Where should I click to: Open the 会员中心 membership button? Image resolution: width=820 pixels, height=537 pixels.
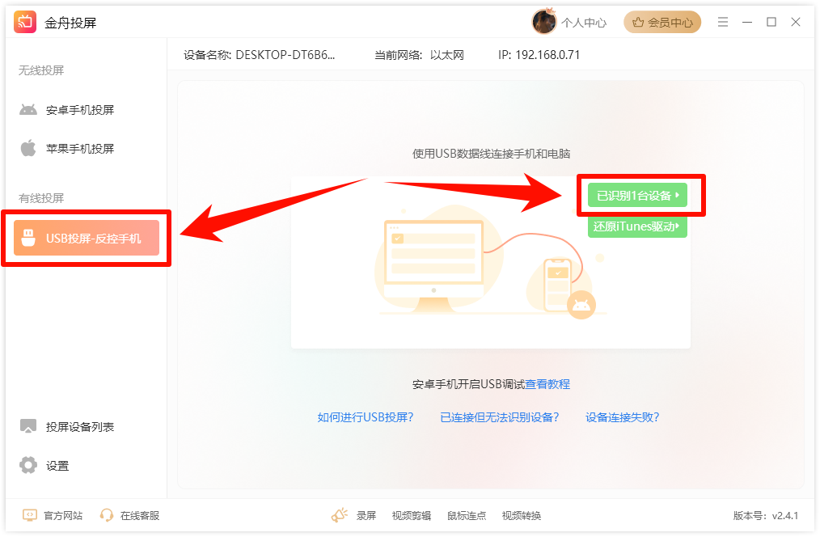662,23
